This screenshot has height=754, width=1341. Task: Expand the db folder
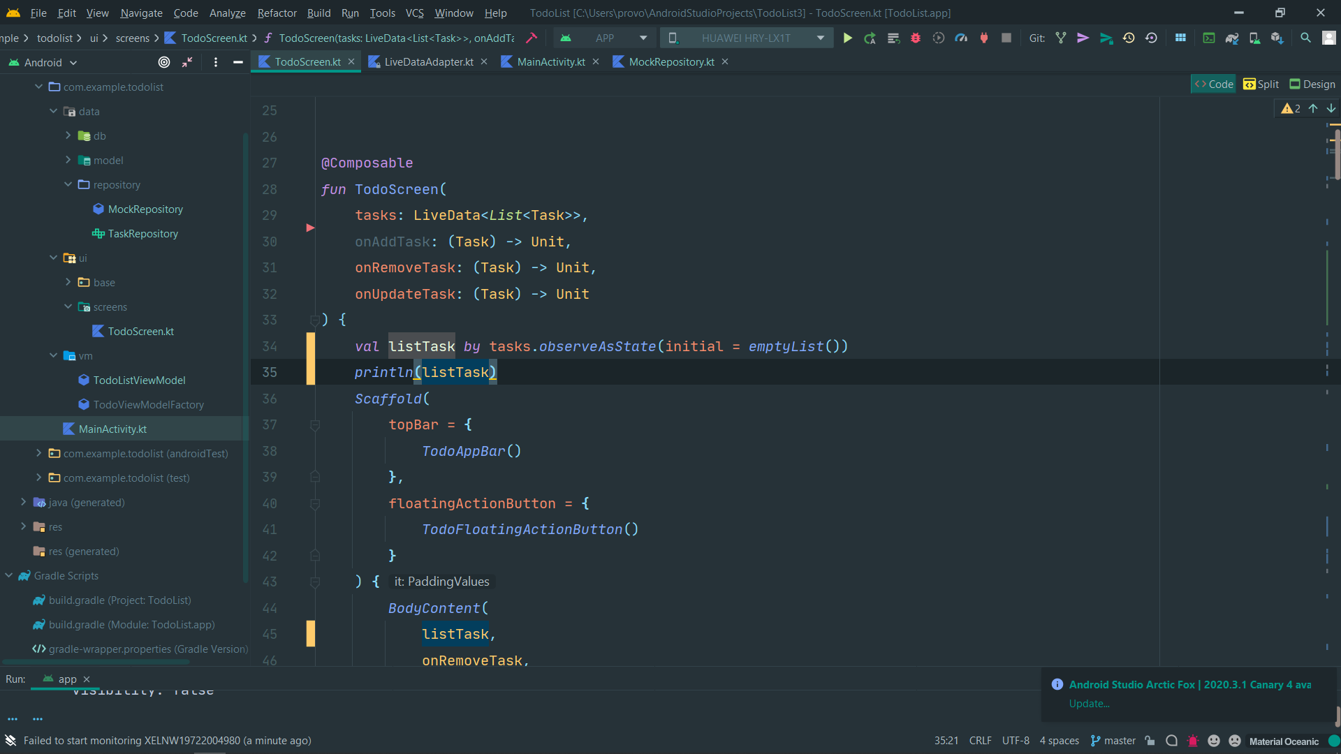[68, 135]
